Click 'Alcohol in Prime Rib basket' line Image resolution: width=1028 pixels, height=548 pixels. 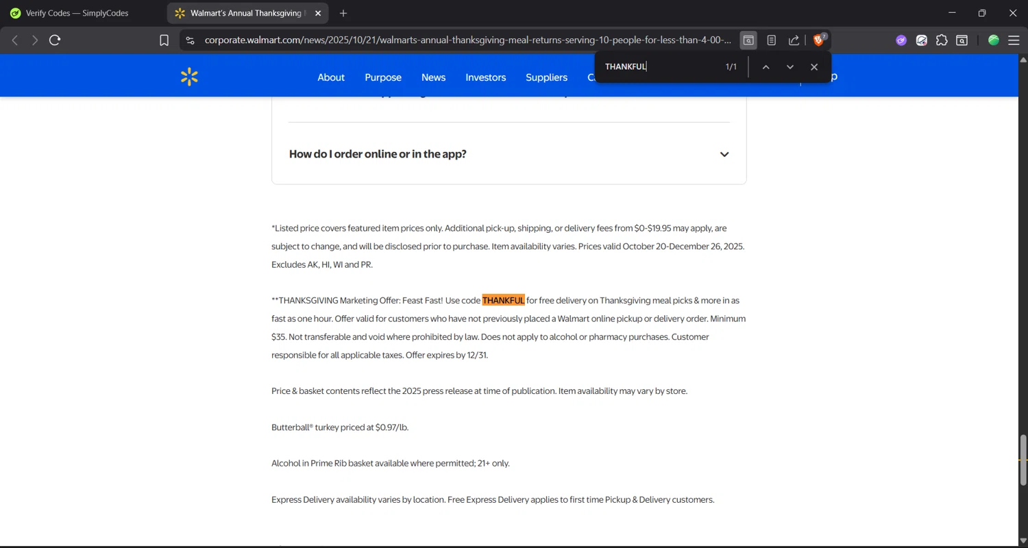pyautogui.click(x=391, y=463)
